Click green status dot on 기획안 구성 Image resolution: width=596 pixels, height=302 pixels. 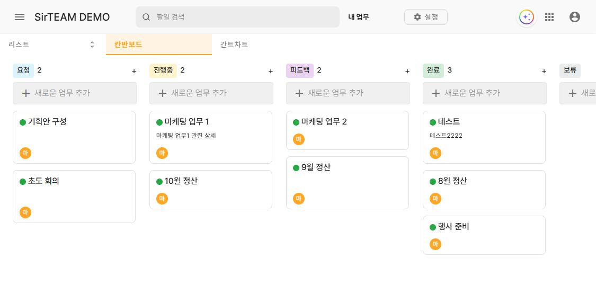point(23,122)
